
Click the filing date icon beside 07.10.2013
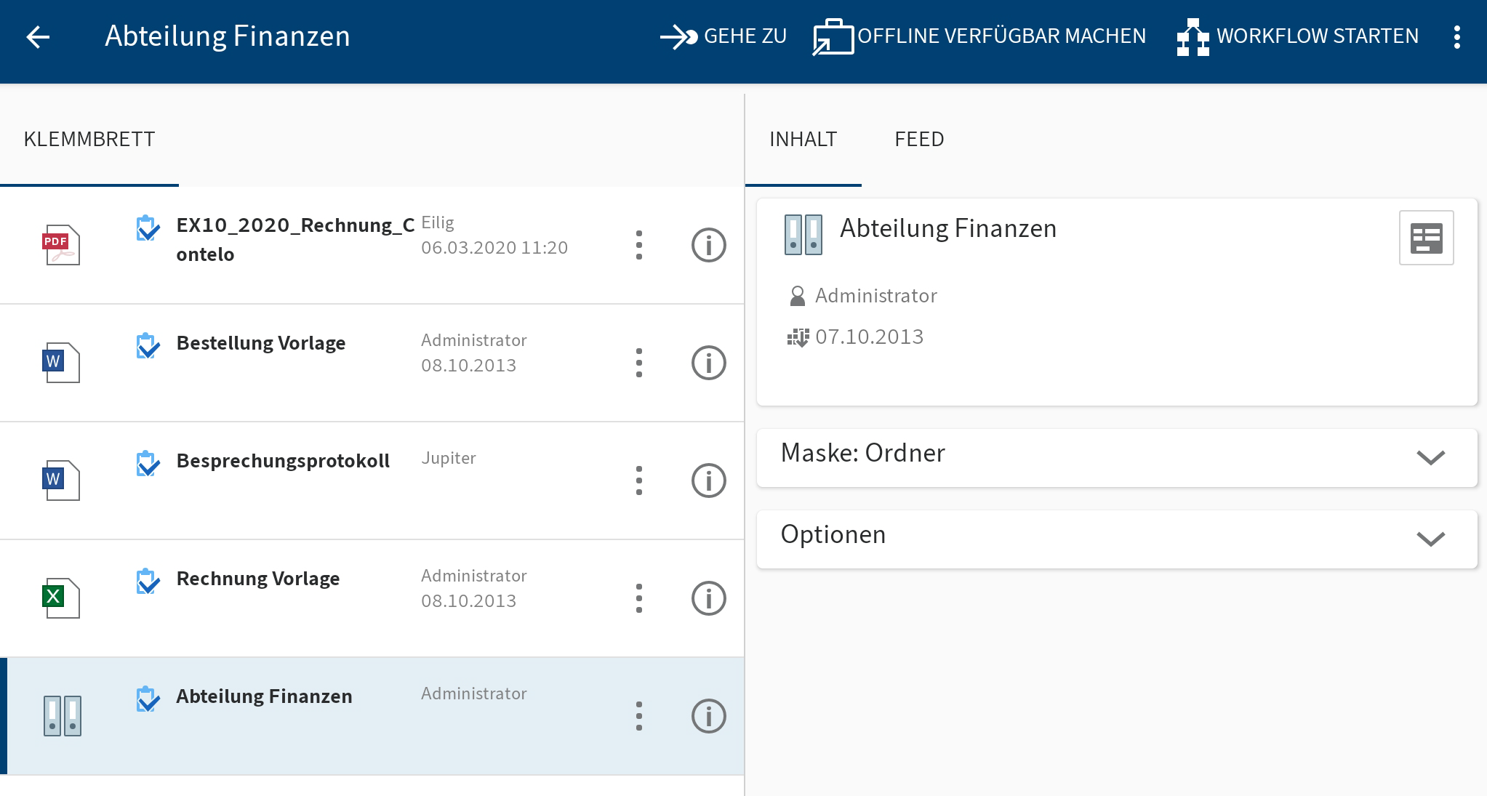(x=798, y=337)
